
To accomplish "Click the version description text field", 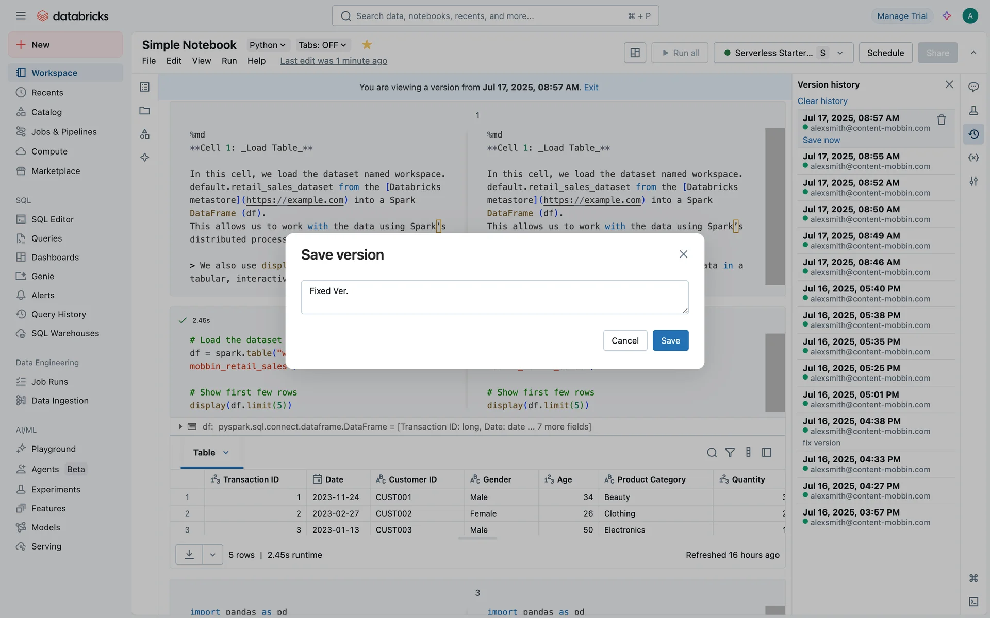I will pos(494,297).
